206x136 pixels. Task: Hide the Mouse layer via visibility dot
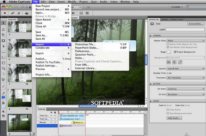click(x=51, y=122)
